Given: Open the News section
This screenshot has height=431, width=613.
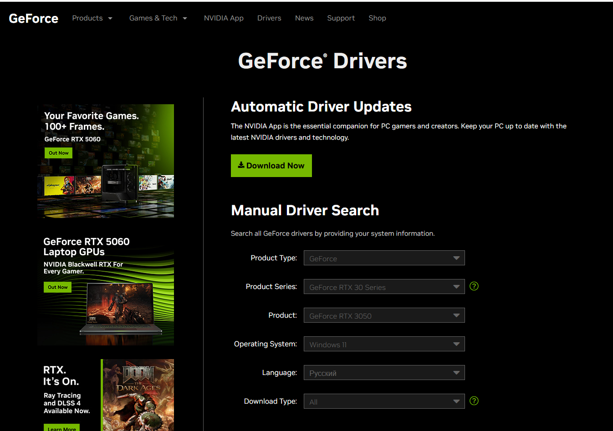Looking at the screenshot, I should point(304,18).
